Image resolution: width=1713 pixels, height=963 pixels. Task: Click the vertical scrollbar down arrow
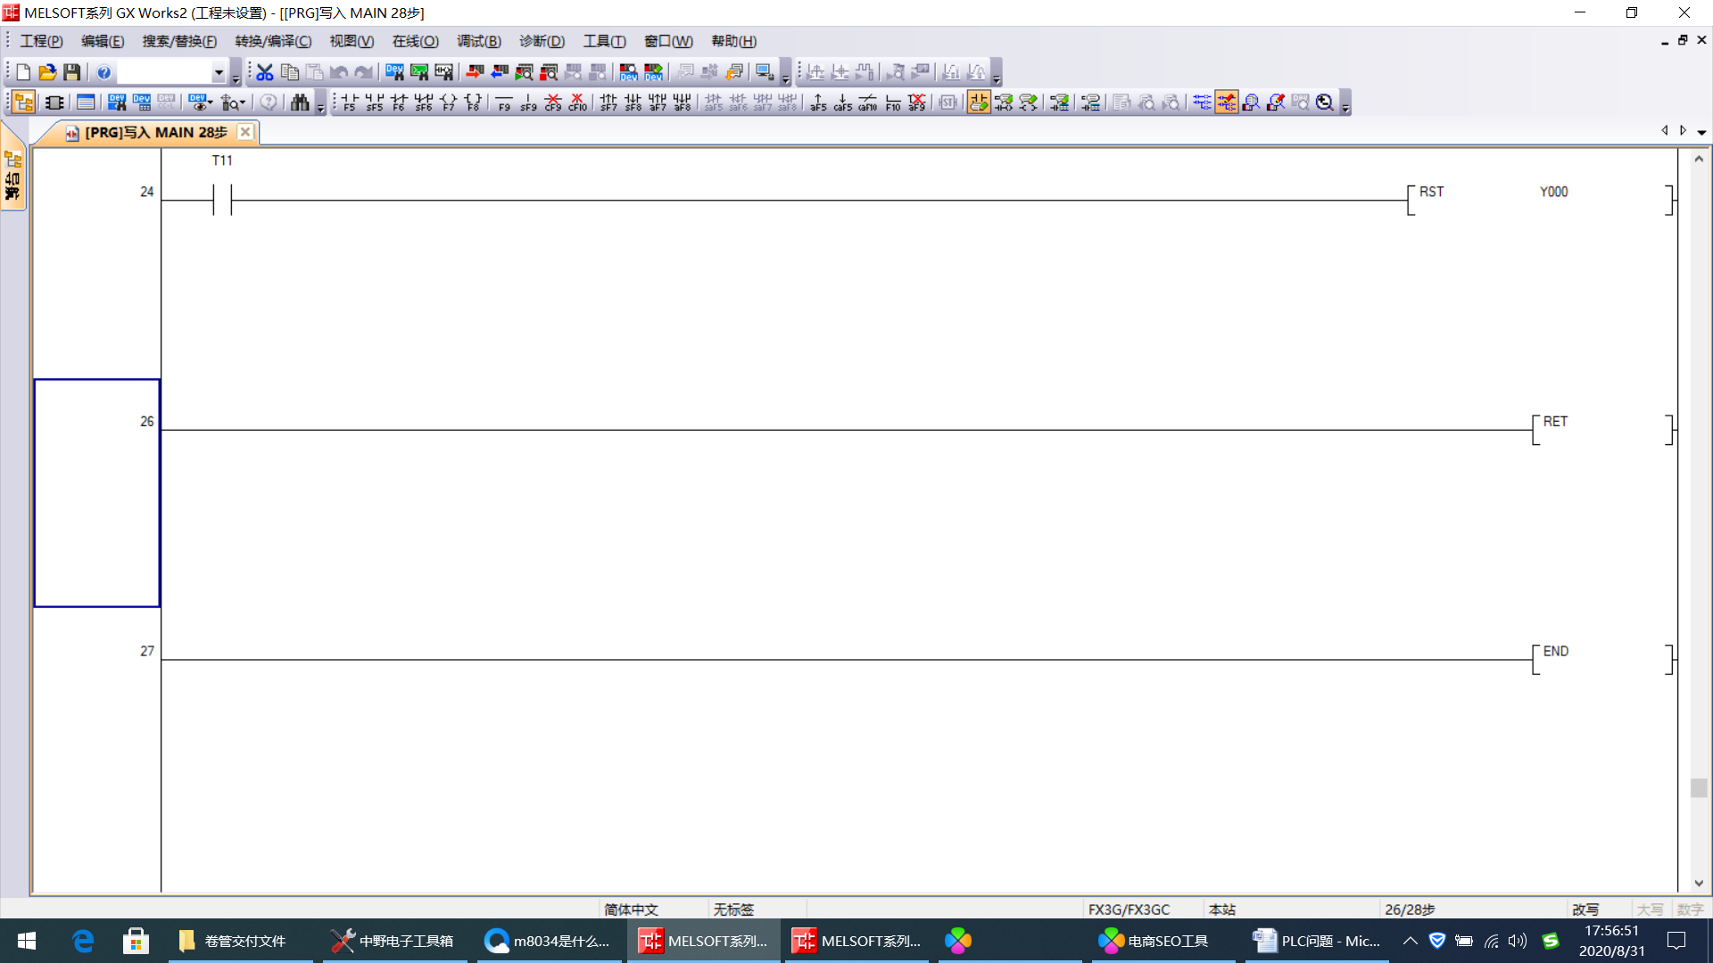1699,884
